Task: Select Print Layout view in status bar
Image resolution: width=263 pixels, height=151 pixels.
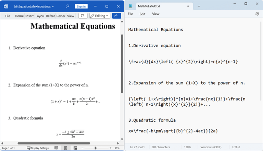Action: (x=66, y=148)
